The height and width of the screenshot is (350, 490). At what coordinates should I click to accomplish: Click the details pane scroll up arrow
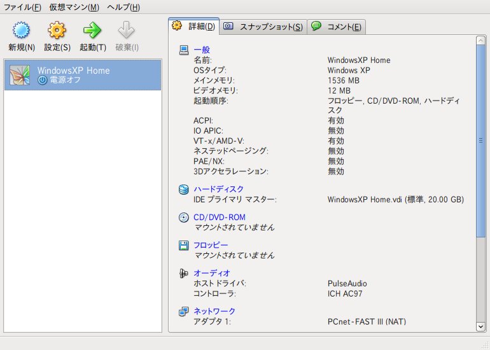point(480,41)
